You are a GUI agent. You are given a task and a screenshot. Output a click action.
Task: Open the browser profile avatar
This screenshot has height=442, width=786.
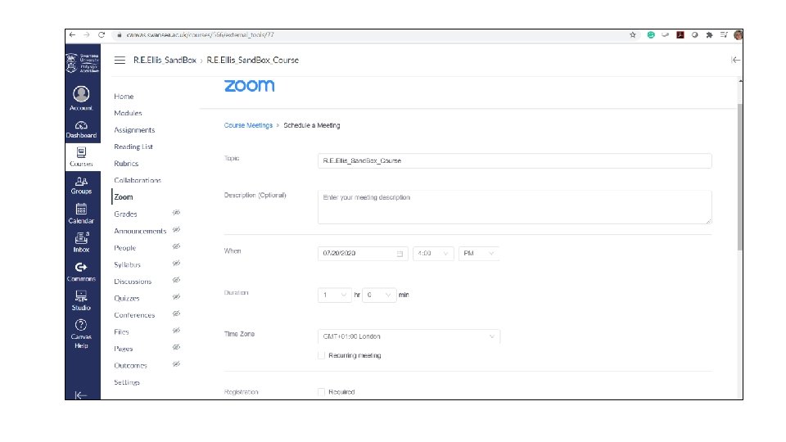[738, 34]
